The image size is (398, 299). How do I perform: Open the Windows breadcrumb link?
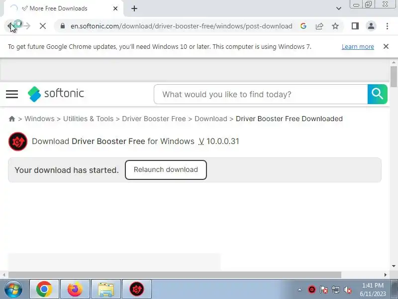pos(39,119)
